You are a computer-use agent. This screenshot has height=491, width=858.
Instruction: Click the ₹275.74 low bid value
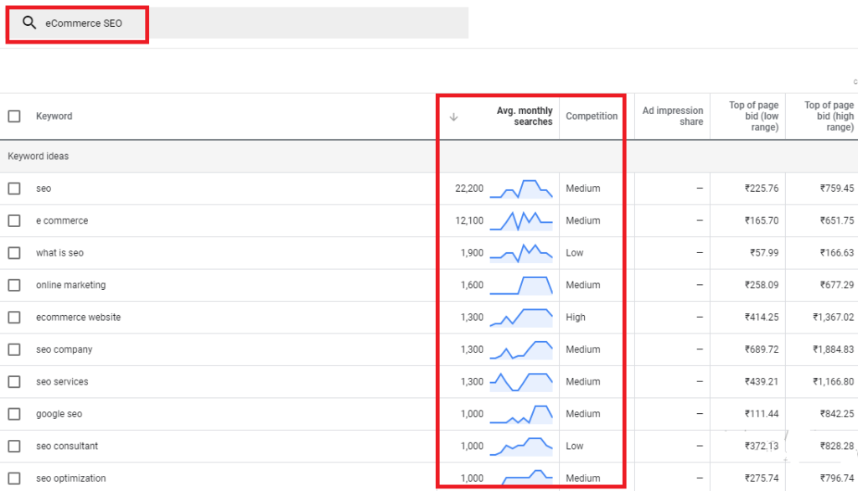pyautogui.click(x=761, y=478)
